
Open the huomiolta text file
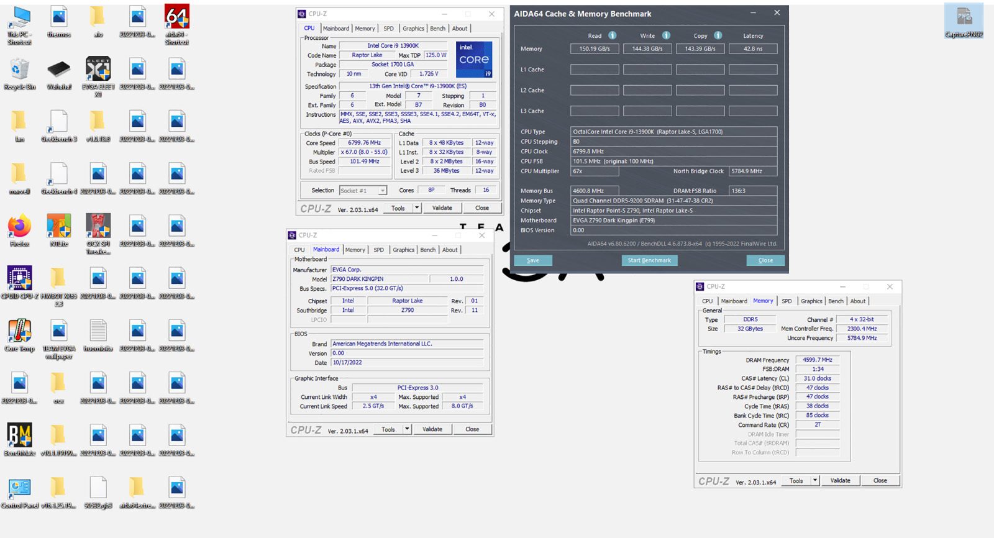98,335
